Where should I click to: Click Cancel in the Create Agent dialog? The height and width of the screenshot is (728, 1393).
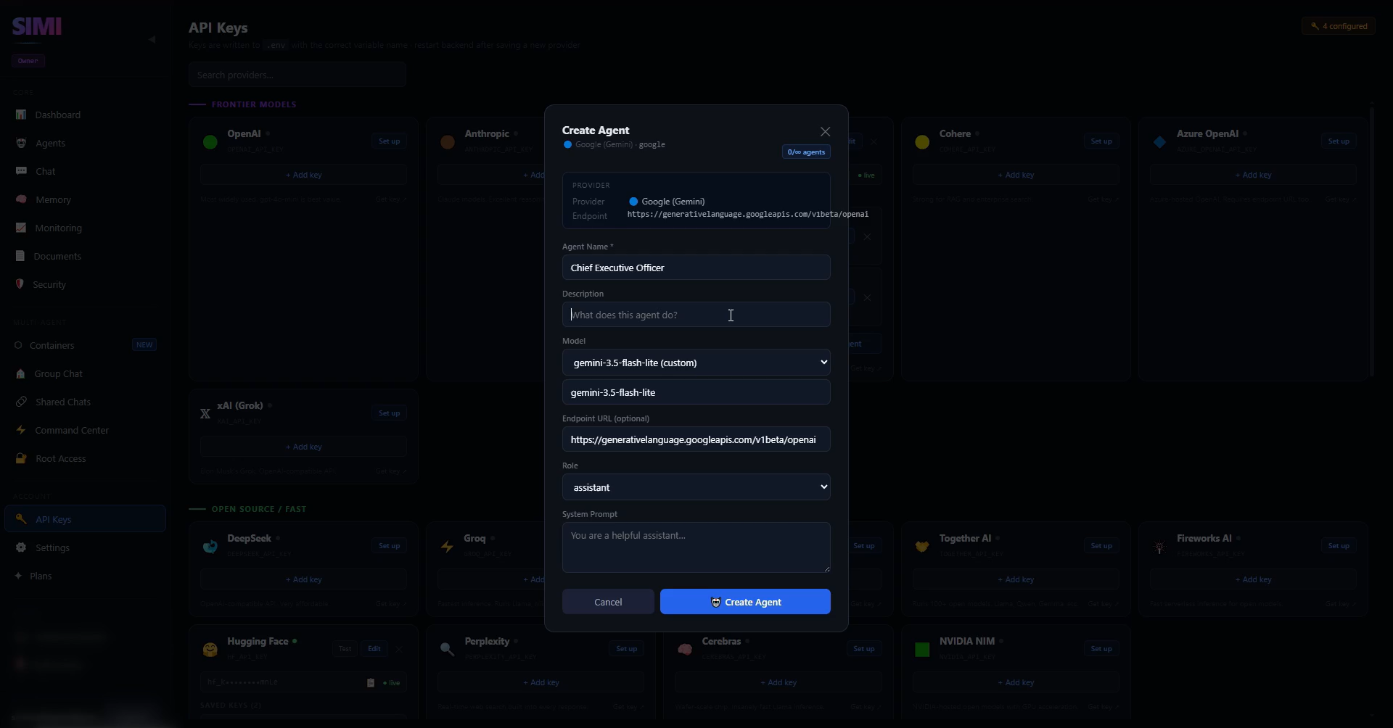click(x=608, y=602)
